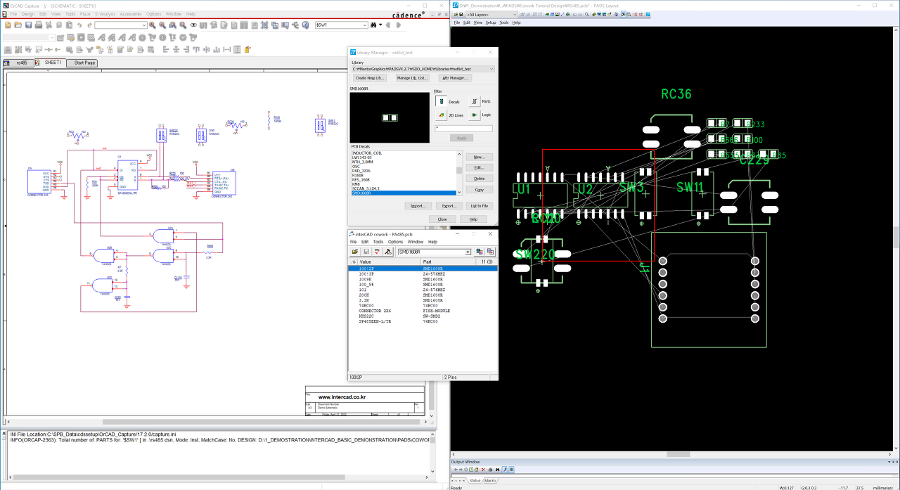Select the CONNECTOR 2X6 row in interCAD list
Viewport: 900px width, 490px height.
pos(423,311)
